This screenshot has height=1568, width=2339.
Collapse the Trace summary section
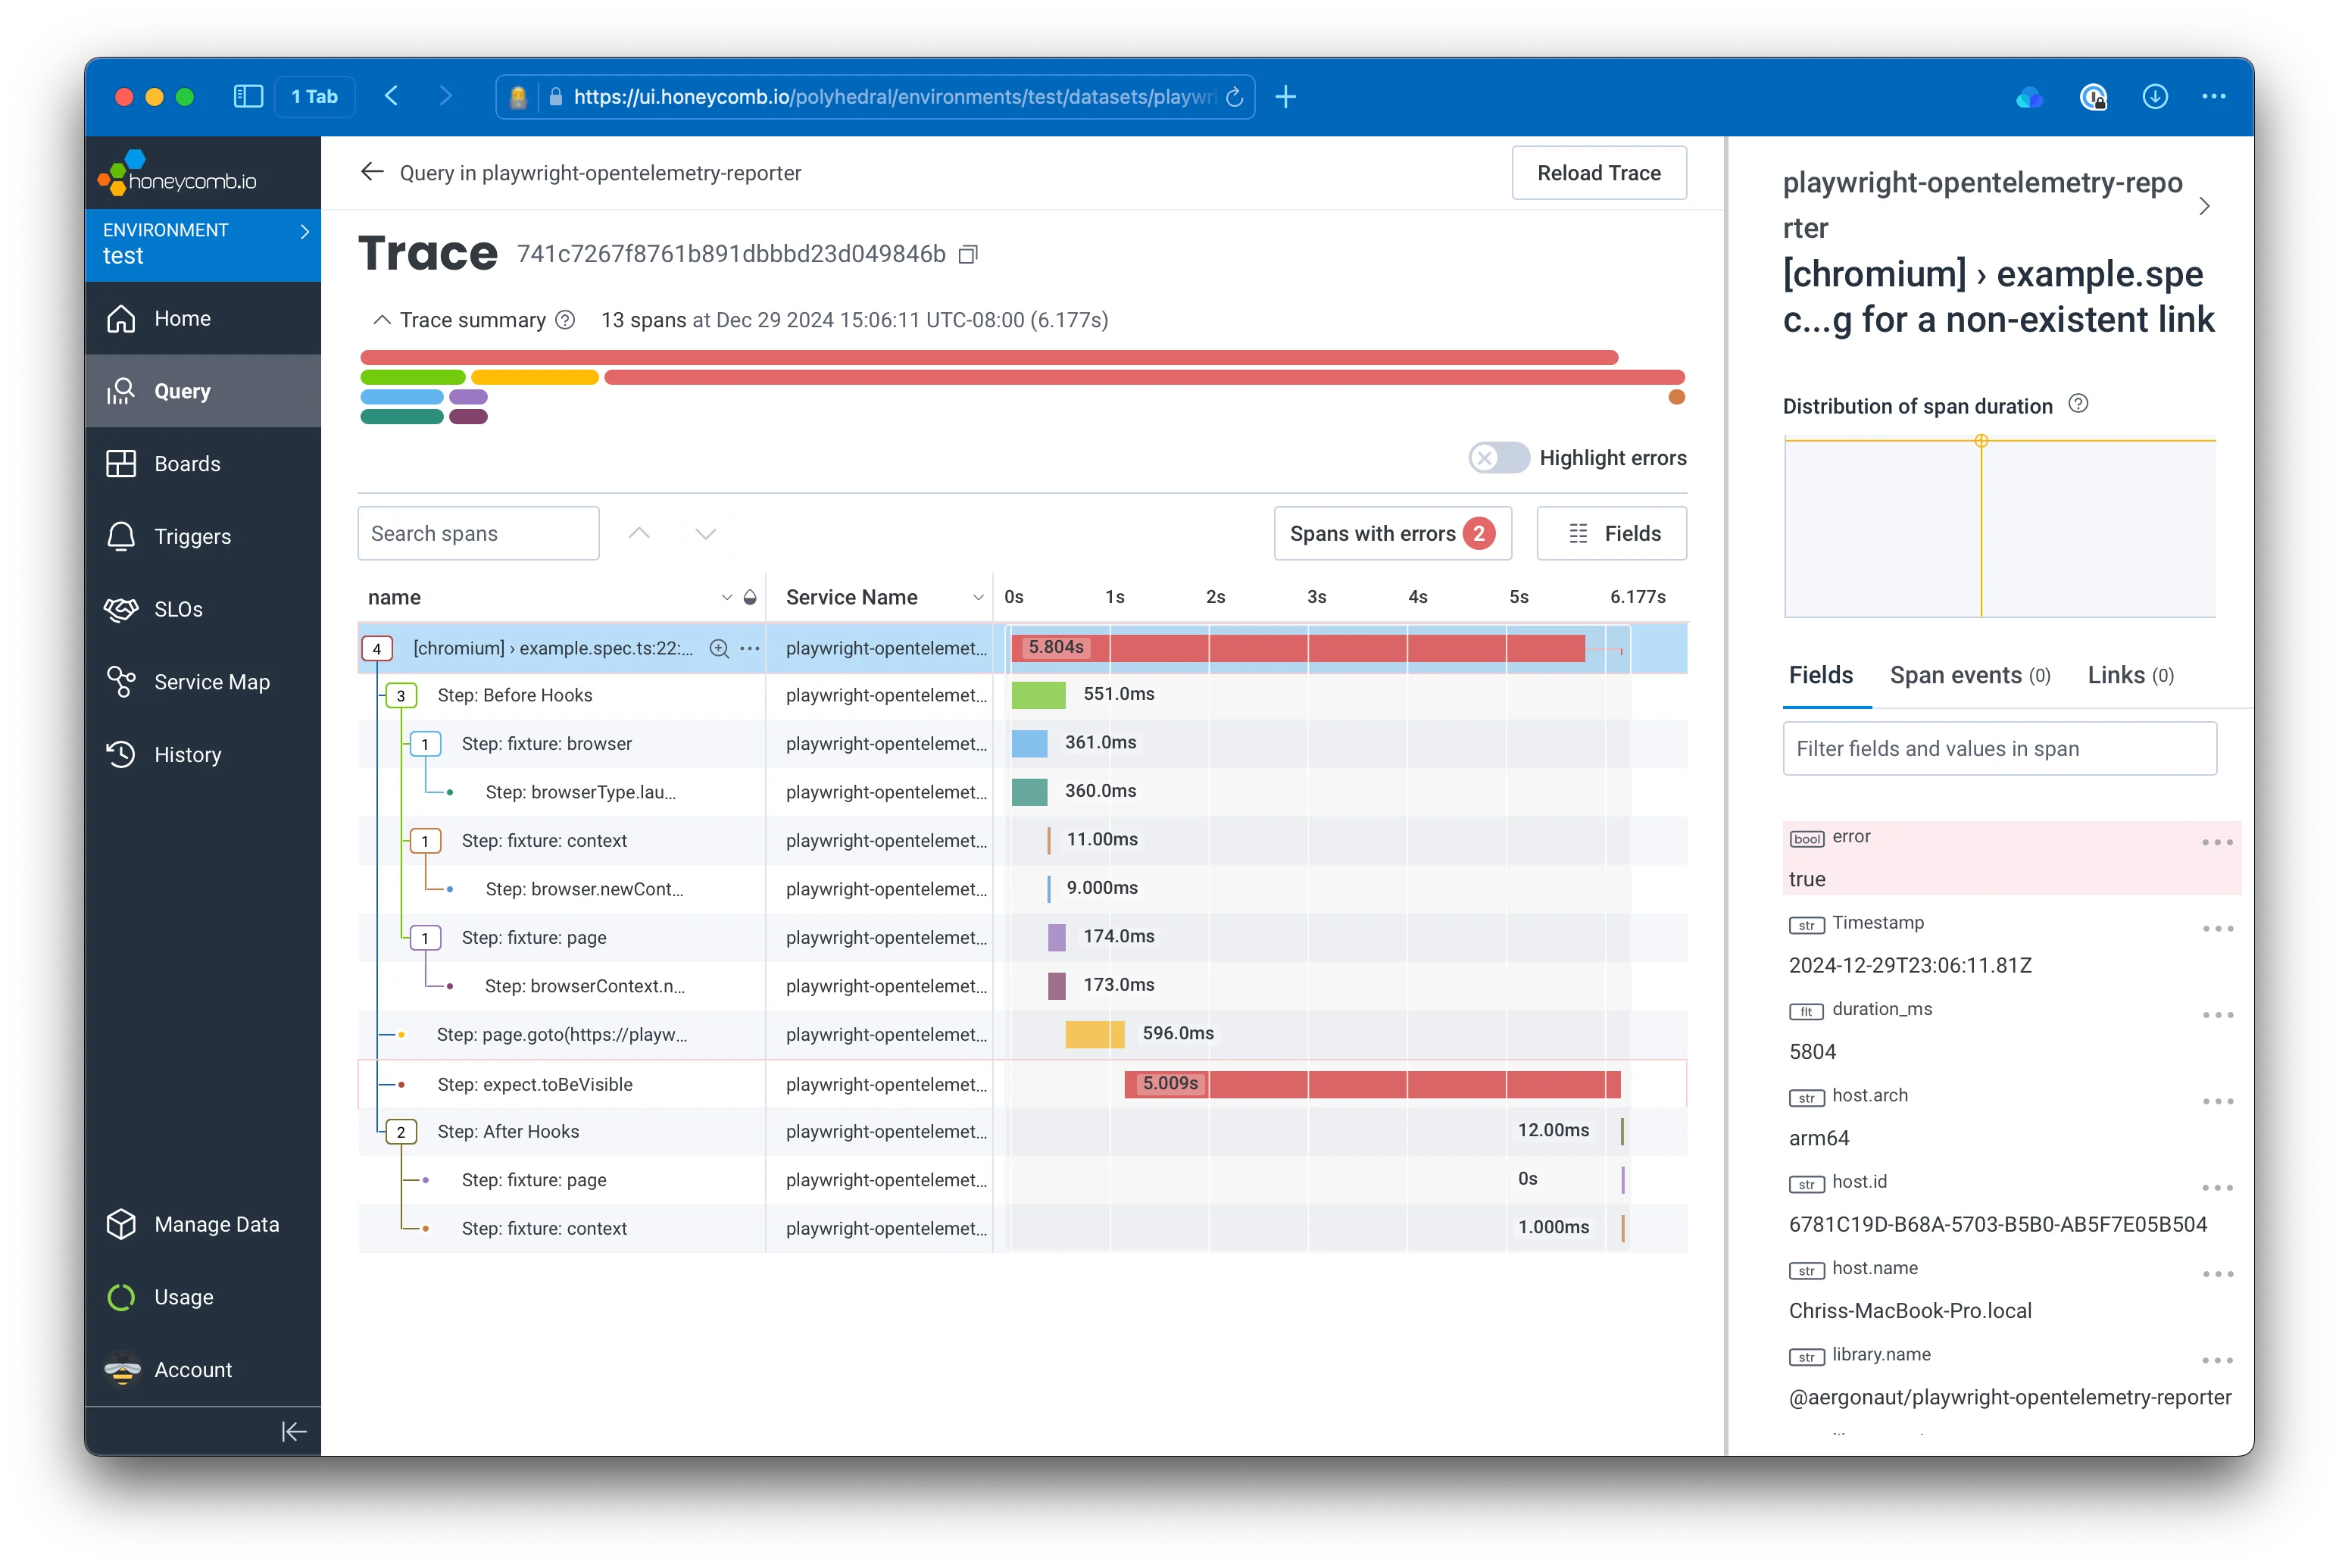pyautogui.click(x=382, y=320)
